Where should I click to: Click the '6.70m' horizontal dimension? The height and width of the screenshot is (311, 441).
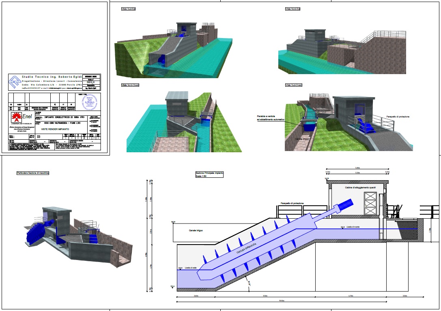(x=351, y=296)
